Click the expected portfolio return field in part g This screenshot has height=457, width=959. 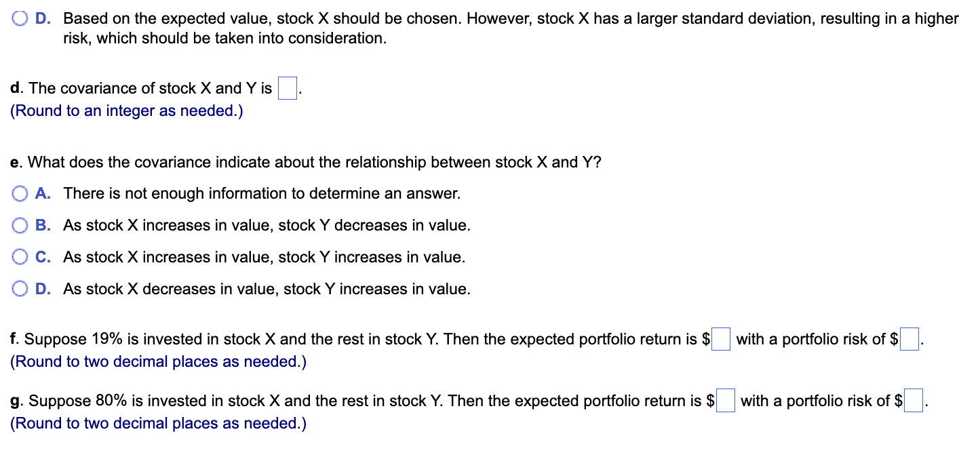pos(725,401)
